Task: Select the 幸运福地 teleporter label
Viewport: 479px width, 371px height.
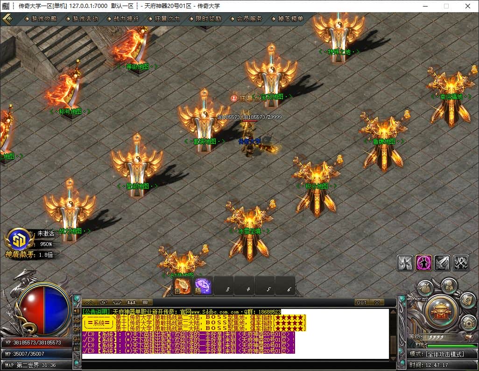Action: click(451, 97)
